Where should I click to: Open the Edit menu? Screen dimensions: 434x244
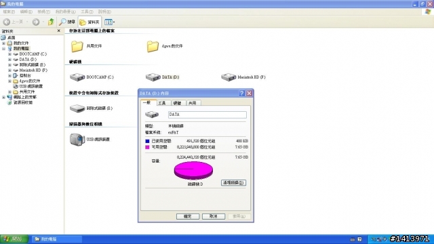pyautogui.click(x=26, y=12)
